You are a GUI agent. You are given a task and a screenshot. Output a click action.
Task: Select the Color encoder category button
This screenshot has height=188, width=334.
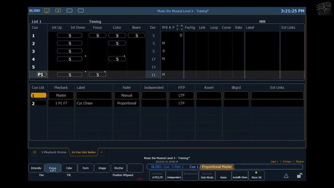69,168
